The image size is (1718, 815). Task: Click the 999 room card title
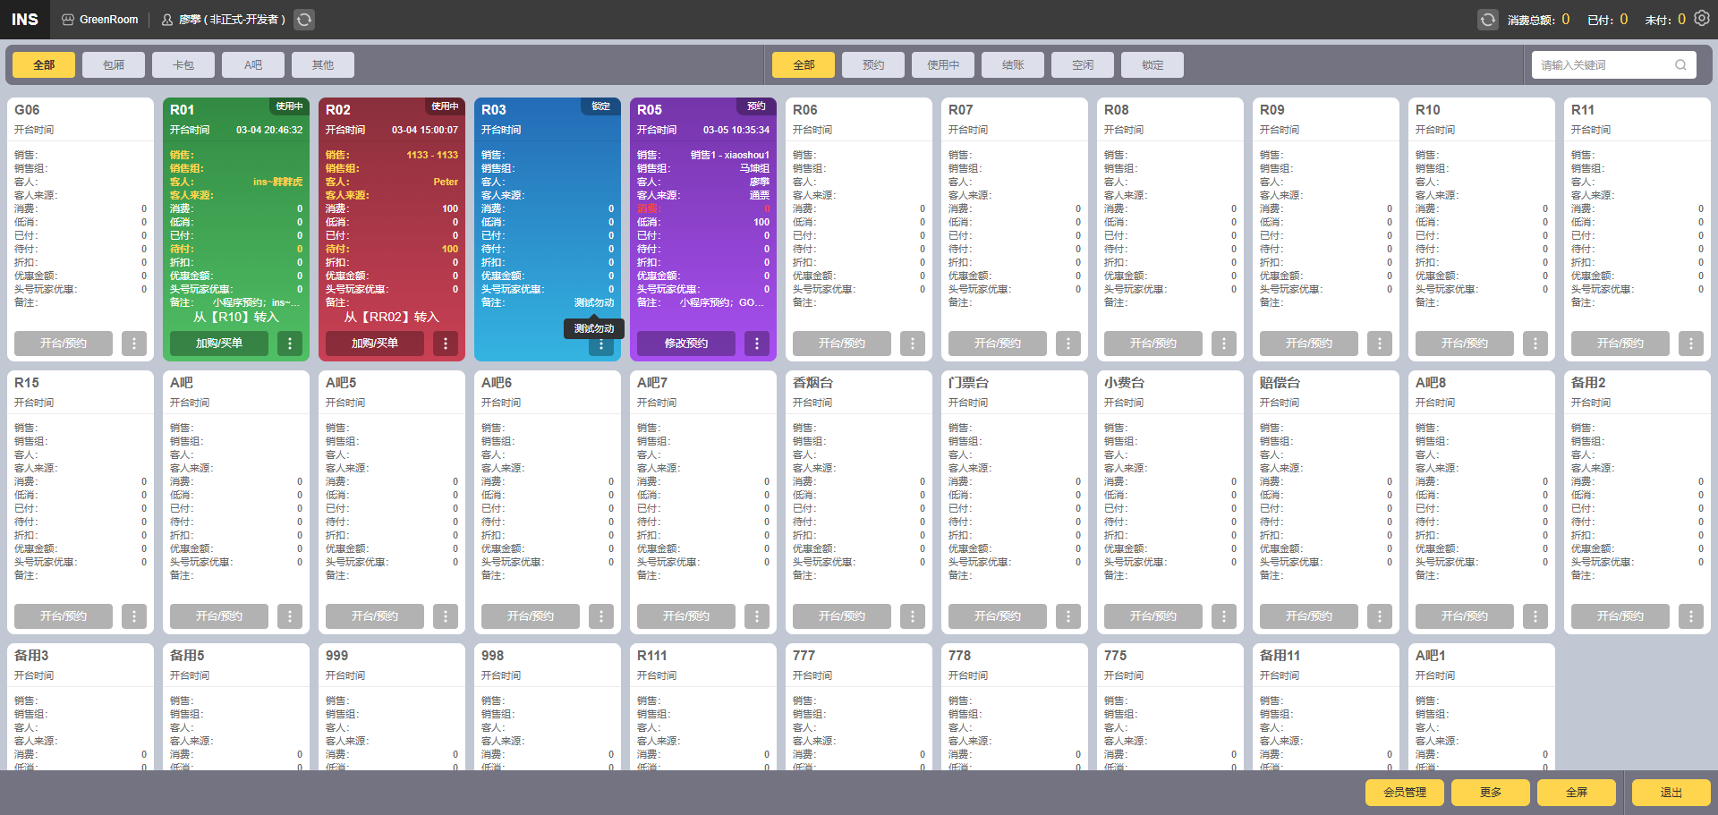(337, 656)
